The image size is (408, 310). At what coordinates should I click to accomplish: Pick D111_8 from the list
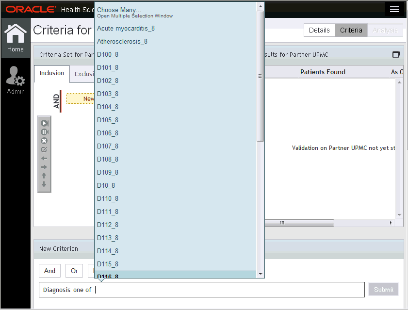[176, 212]
